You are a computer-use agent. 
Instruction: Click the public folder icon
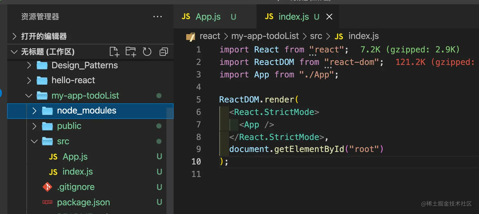pyautogui.click(x=47, y=126)
